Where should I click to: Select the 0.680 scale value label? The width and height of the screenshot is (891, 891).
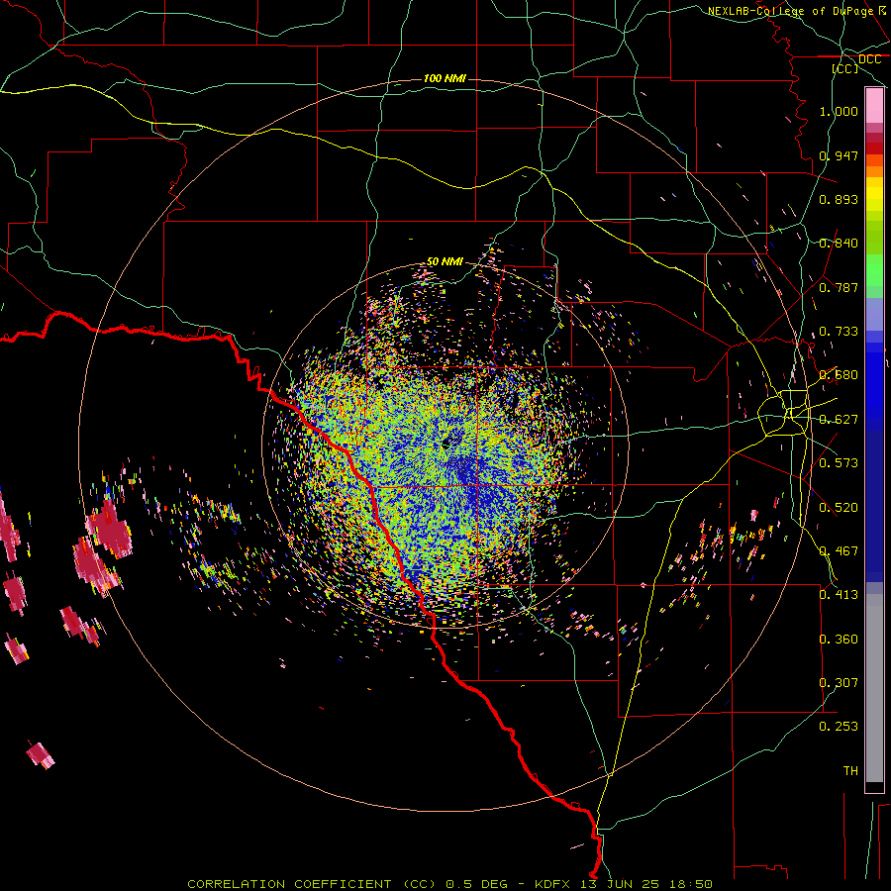click(839, 375)
